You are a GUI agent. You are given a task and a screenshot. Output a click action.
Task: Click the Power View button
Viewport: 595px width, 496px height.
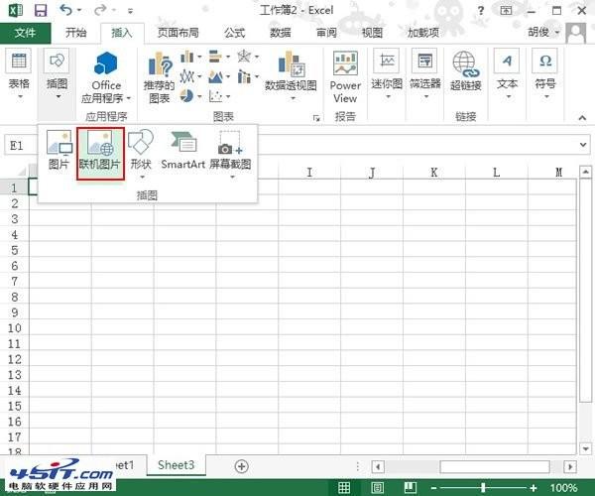tap(345, 76)
